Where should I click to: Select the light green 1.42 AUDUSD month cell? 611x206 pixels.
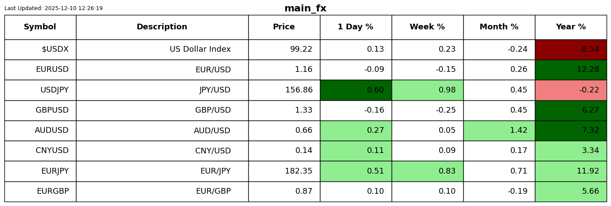click(x=499, y=131)
